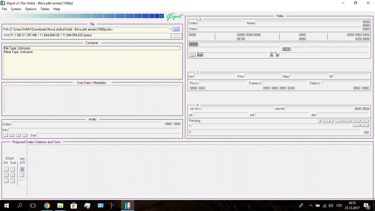Open the System menu
This screenshot has width=375, height=211.
[x=16, y=9]
